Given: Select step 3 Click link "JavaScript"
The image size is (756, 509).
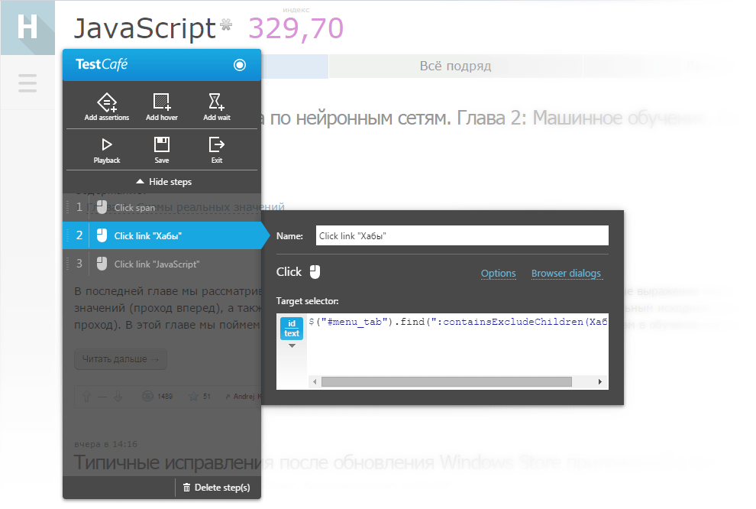Looking at the screenshot, I should (162, 264).
